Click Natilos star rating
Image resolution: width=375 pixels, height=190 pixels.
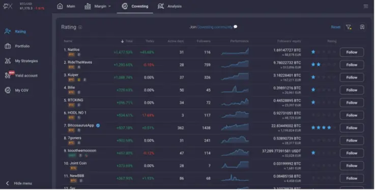coord(323,52)
